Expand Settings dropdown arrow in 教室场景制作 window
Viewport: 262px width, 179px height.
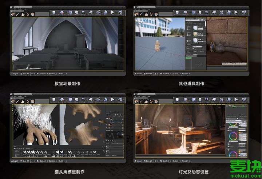[x=86, y=13]
